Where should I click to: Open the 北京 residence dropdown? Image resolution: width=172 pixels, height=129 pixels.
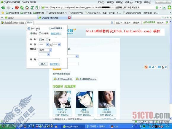46,50
